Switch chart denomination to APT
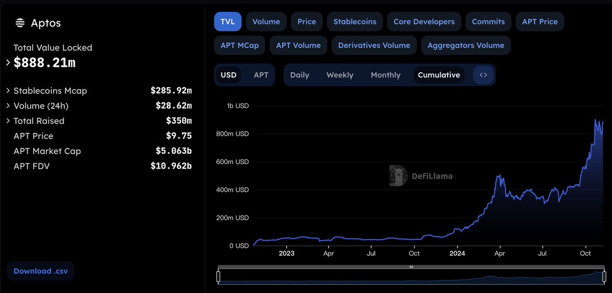Viewport: 612px width, 293px height. pyautogui.click(x=261, y=75)
